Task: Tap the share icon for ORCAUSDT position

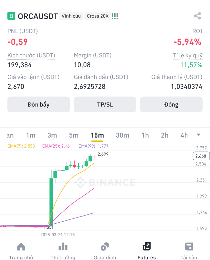Action: [x=197, y=16]
